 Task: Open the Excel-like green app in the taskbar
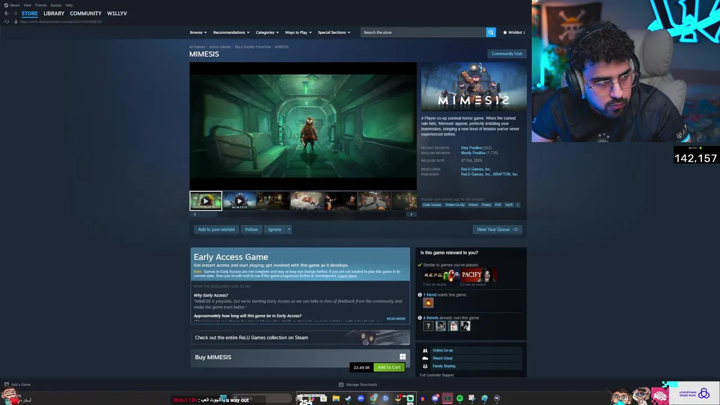pos(447,398)
